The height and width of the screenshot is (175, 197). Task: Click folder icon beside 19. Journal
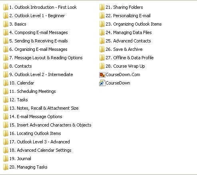pyautogui.click(x=6, y=159)
